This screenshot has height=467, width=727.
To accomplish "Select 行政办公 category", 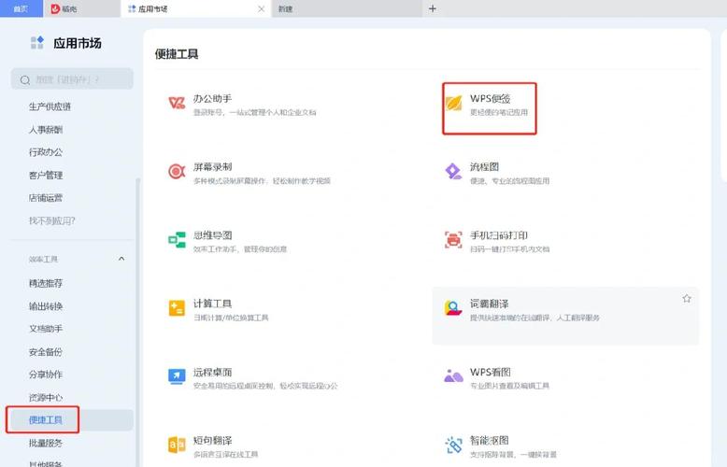I will pos(46,152).
